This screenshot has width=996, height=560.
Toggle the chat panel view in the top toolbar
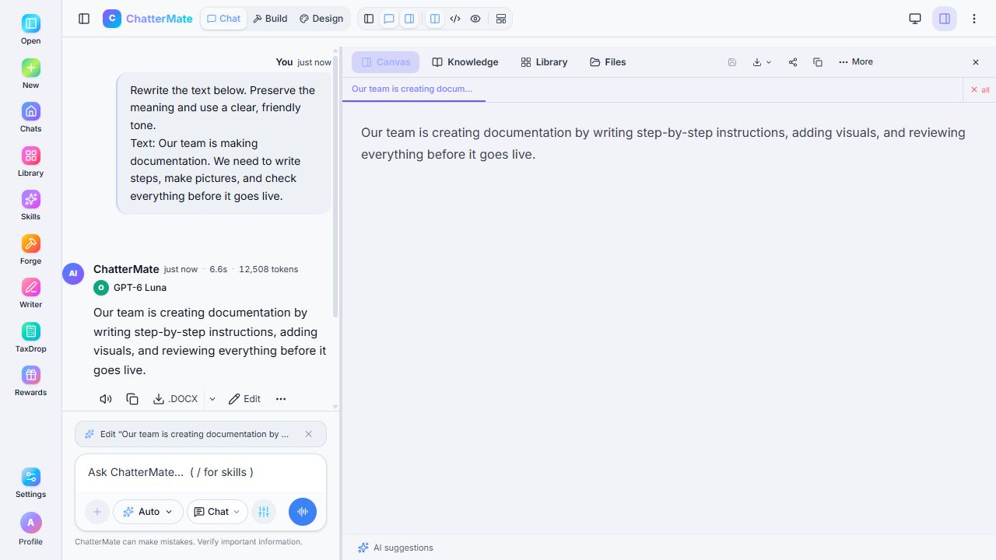(x=389, y=19)
